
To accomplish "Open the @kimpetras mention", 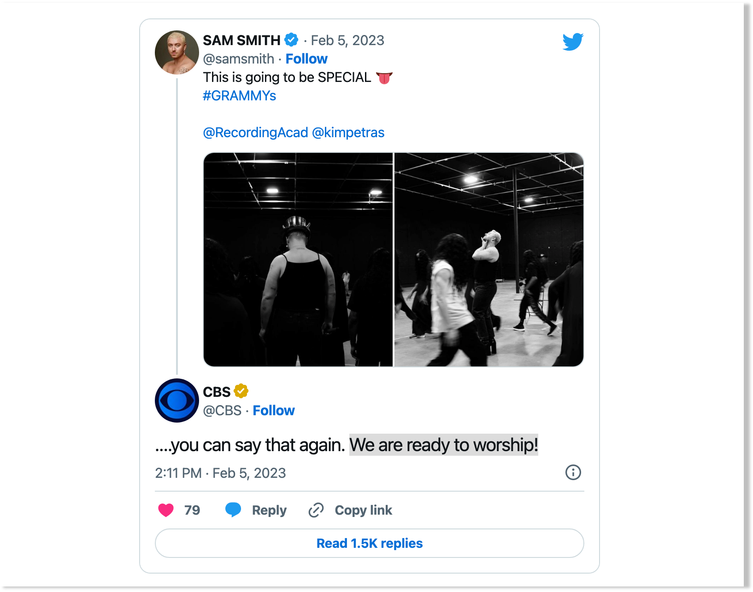I will (x=348, y=133).
